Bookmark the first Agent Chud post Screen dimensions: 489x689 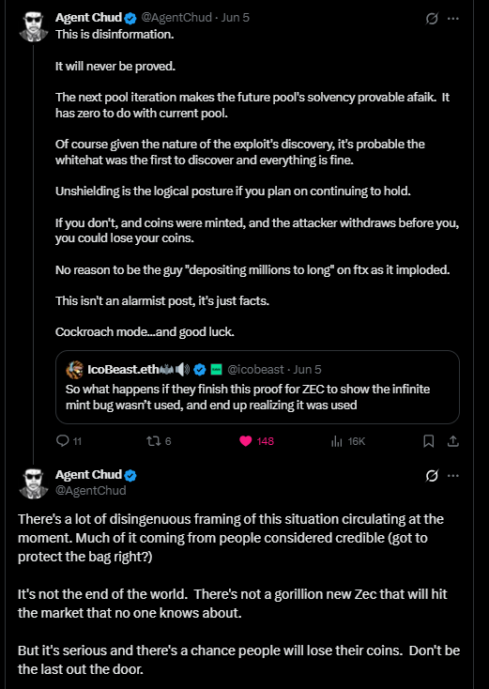coord(428,441)
